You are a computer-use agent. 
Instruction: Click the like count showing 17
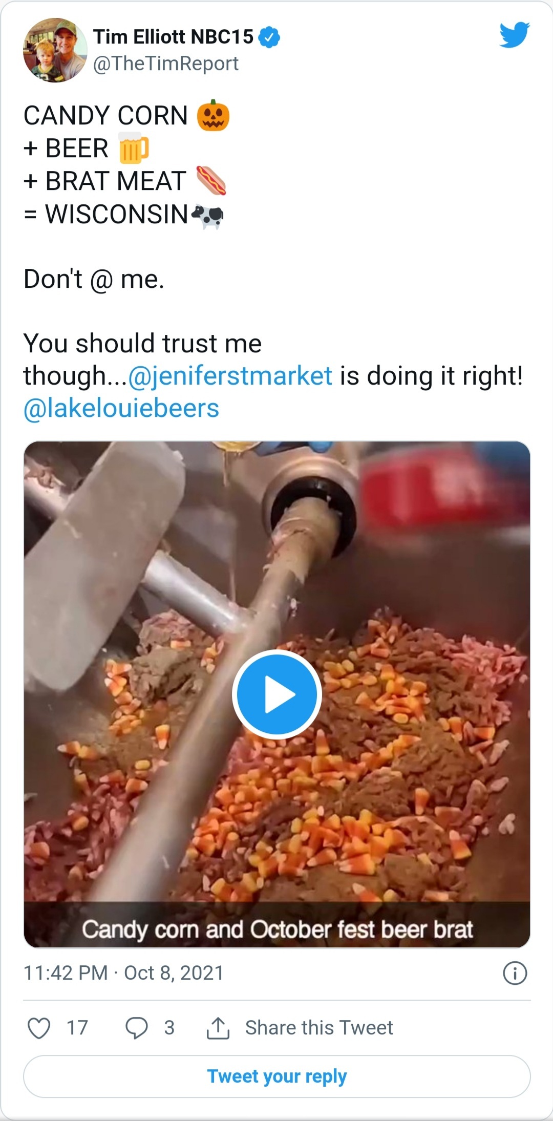pyautogui.click(x=77, y=1028)
